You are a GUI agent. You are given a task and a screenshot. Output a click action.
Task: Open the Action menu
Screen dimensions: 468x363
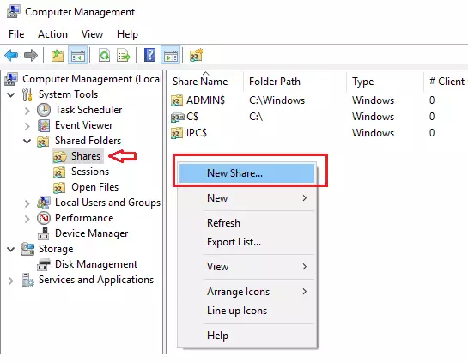tap(52, 34)
